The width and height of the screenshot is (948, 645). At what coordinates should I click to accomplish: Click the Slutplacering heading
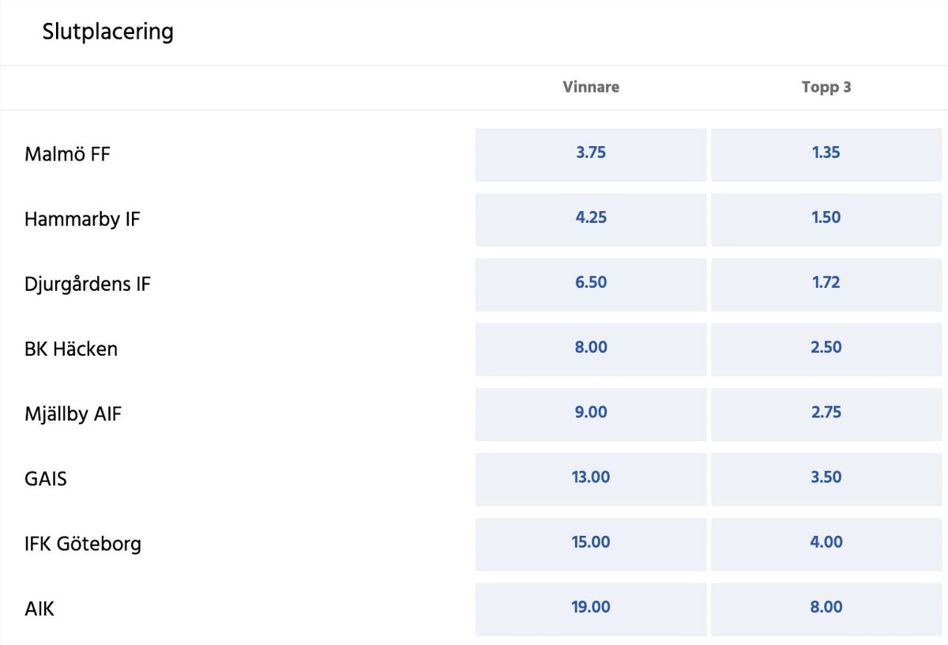pyautogui.click(x=108, y=33)
